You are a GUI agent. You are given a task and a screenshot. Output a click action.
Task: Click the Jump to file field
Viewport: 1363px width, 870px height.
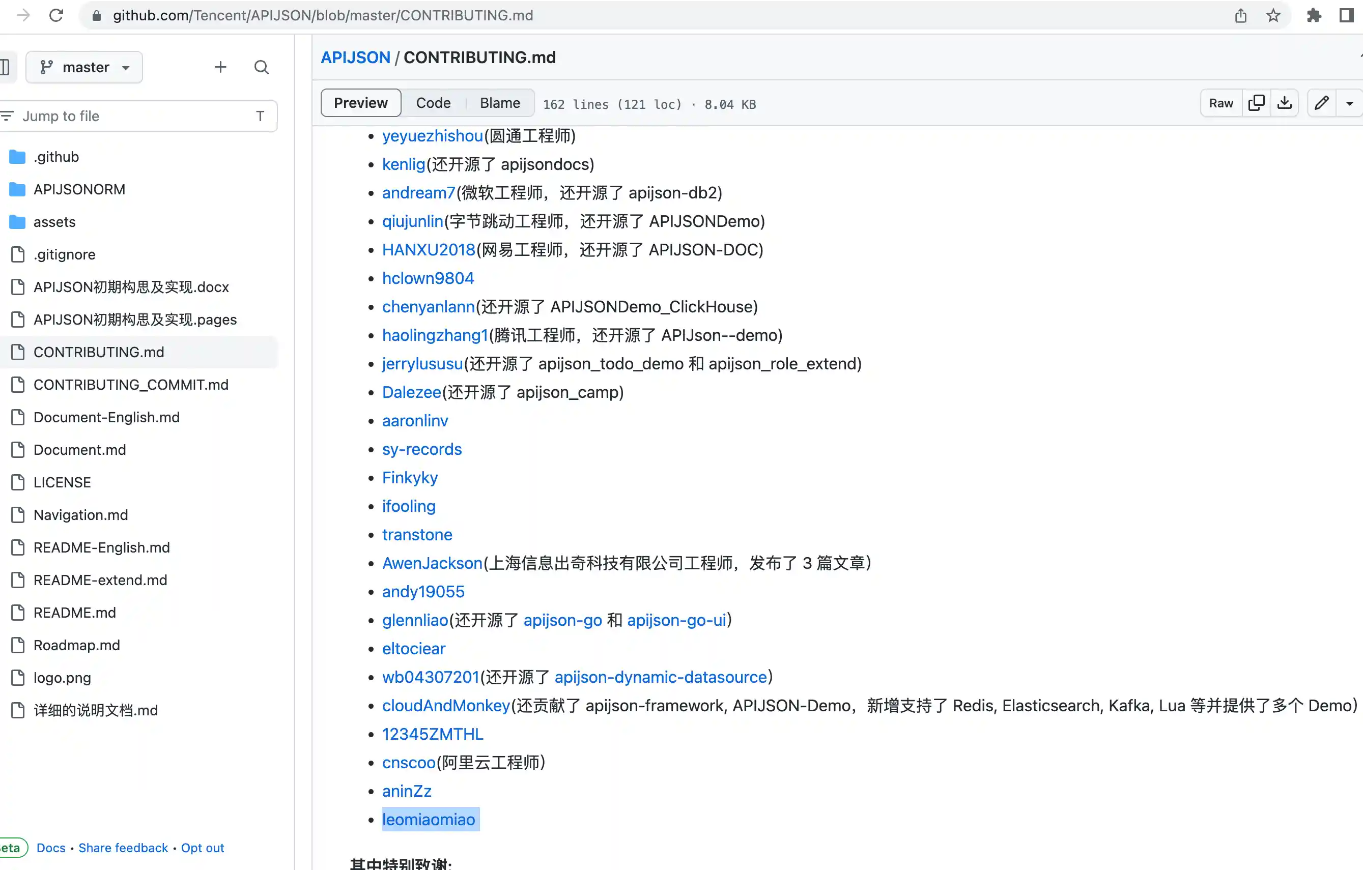point(136,116)
